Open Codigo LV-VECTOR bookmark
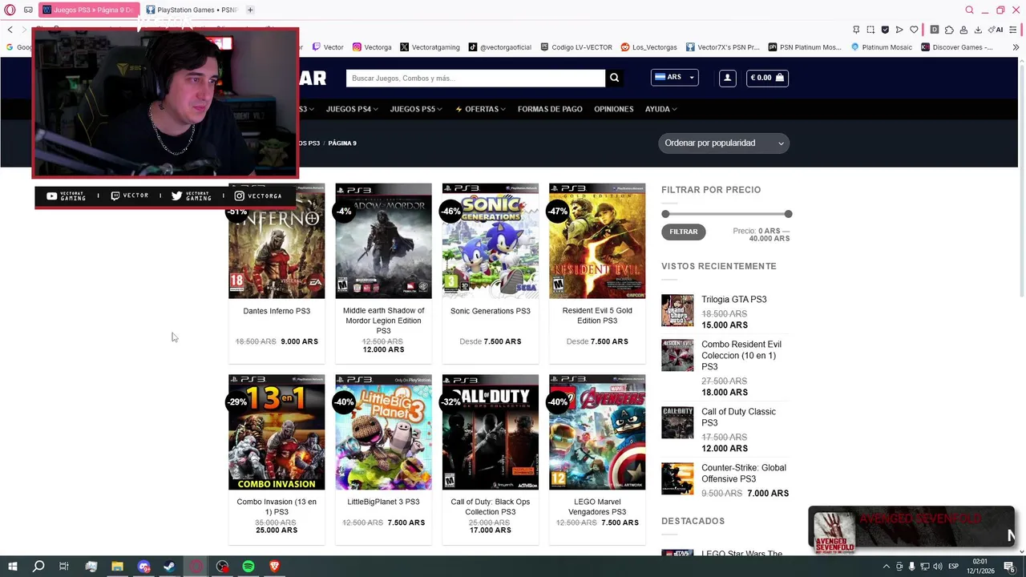Viewport: 1026px width, 577px height. point(576,47)
